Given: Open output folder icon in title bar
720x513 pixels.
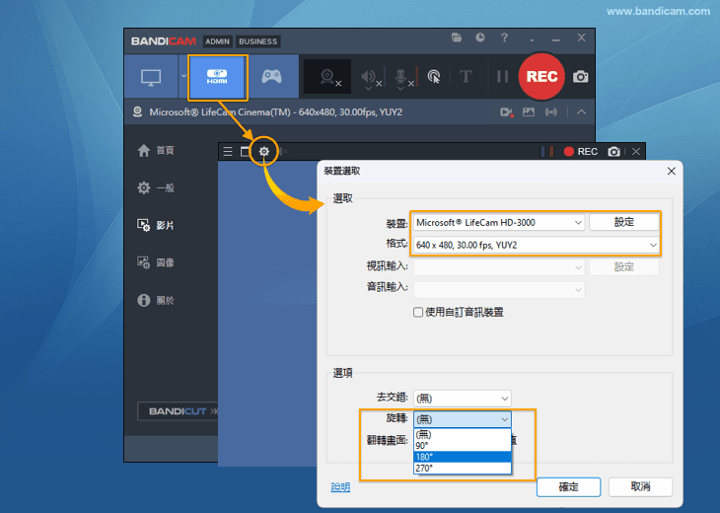Looking at the screenshot, I should coord(457,37).
